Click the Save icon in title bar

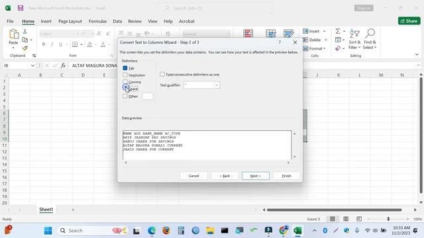click(21, 8)
